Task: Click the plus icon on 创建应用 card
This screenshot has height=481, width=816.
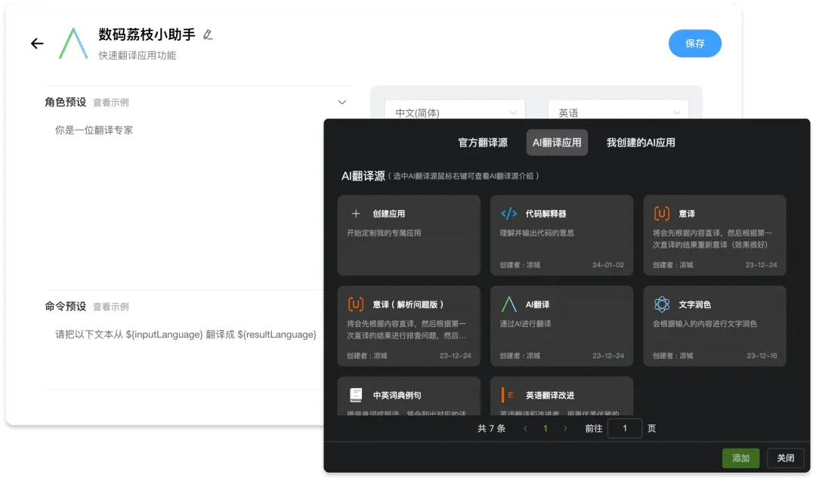Action: pyautogui.click(x=356, y=214)
